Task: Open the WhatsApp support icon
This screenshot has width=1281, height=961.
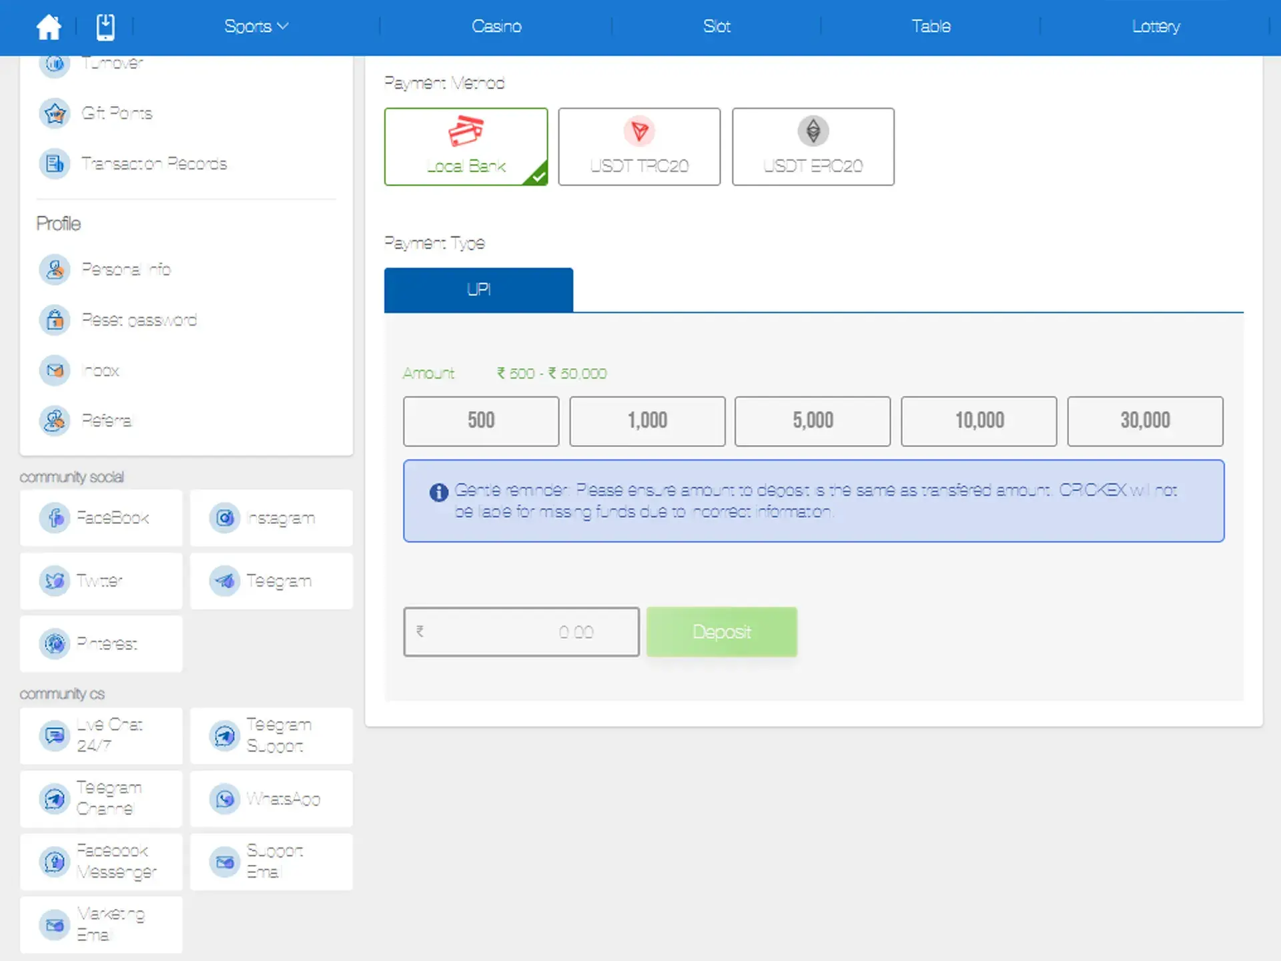Action: [x=225, y=799]
